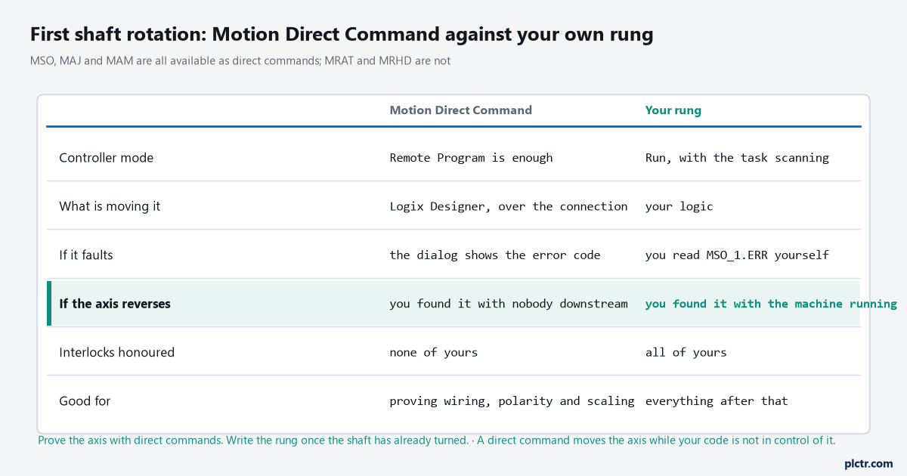907x476 pixels.
Task: Click the cell 'all of yours'
Action: point(686,352)
